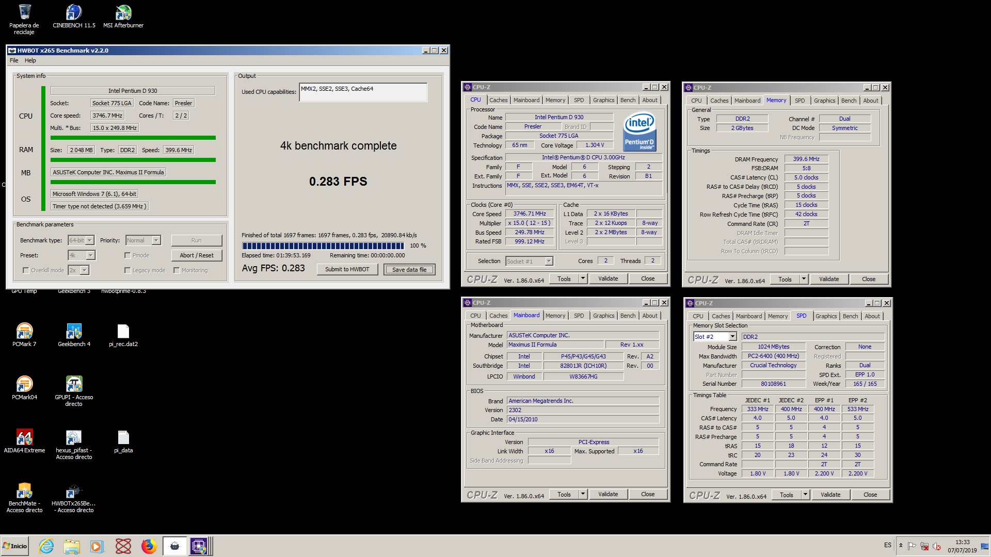Open AIDA64 Extreme desktop icon
Image resolution: width=991 pixels, height=557 pixels.
click(24, 441)
